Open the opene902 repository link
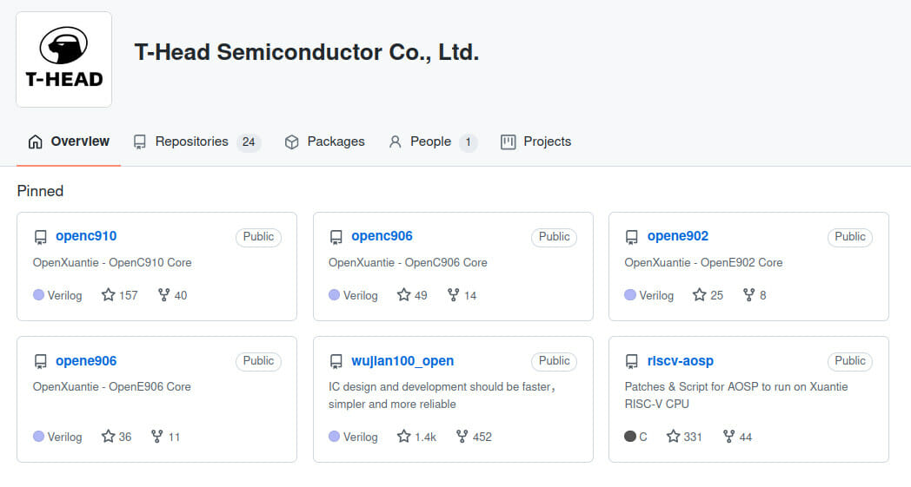Viewport: 911px width, 487px height. [678, 236]
